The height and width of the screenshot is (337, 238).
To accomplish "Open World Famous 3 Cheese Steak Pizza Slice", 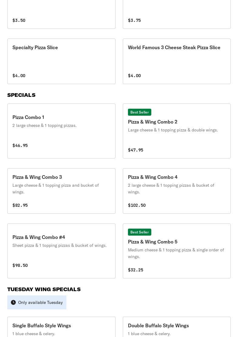I will [174, 47].
